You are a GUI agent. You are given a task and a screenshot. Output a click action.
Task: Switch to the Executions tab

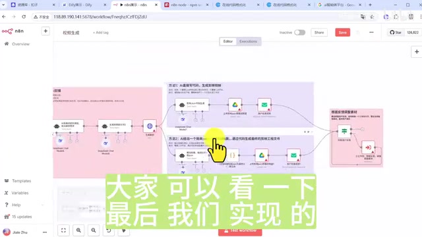pos(248,41)
